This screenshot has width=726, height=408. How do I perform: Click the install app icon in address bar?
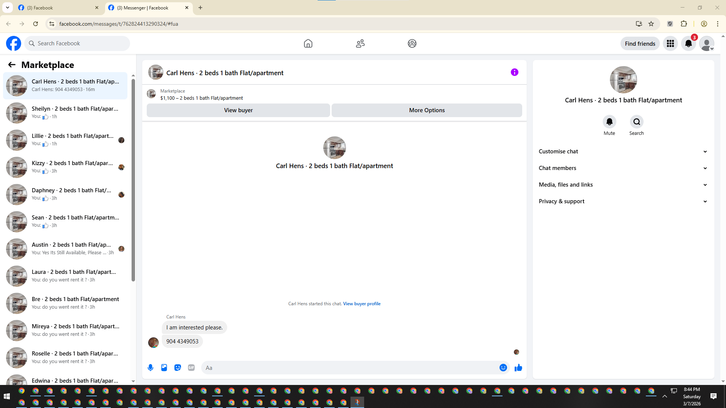pos(639,24)
